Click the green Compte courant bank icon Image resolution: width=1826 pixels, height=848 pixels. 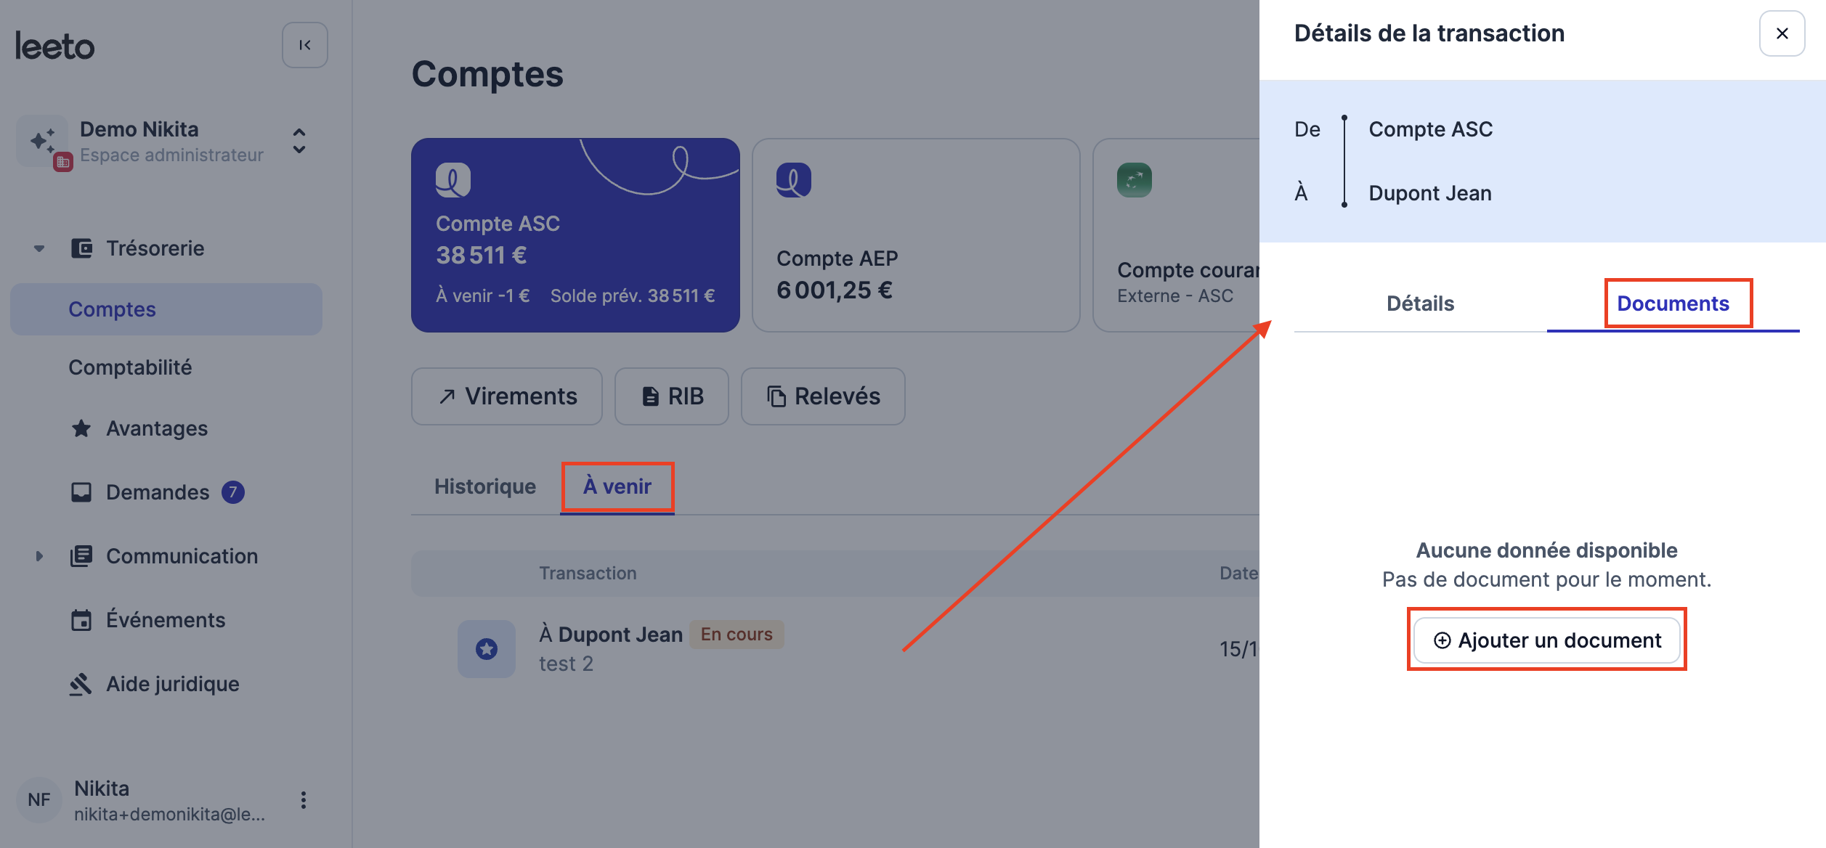(x=1135, y=180)
